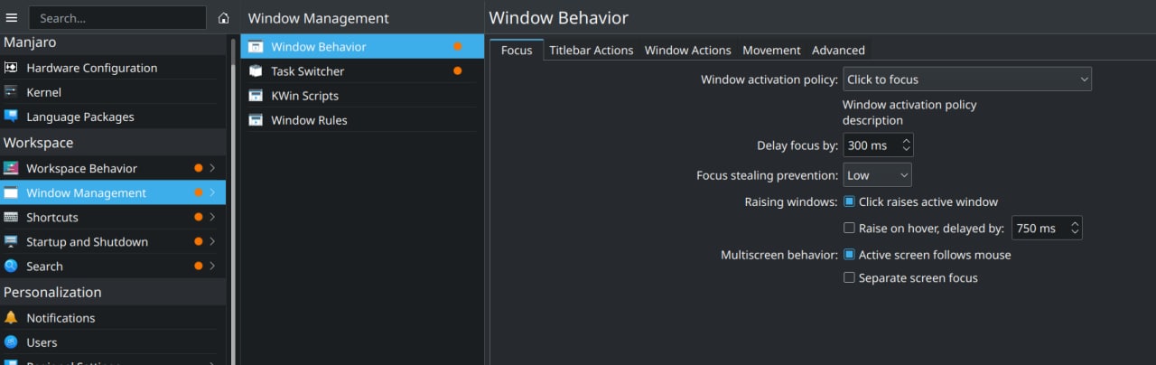Toggle Active screen follows mouse checkbox
Image resolution: width=1156 pixels, height=365 pixels.
pos(849,255)
